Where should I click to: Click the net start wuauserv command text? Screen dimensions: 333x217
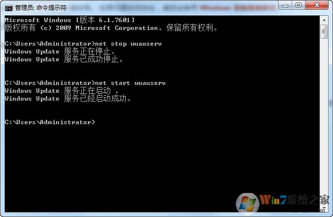(130, 83)
